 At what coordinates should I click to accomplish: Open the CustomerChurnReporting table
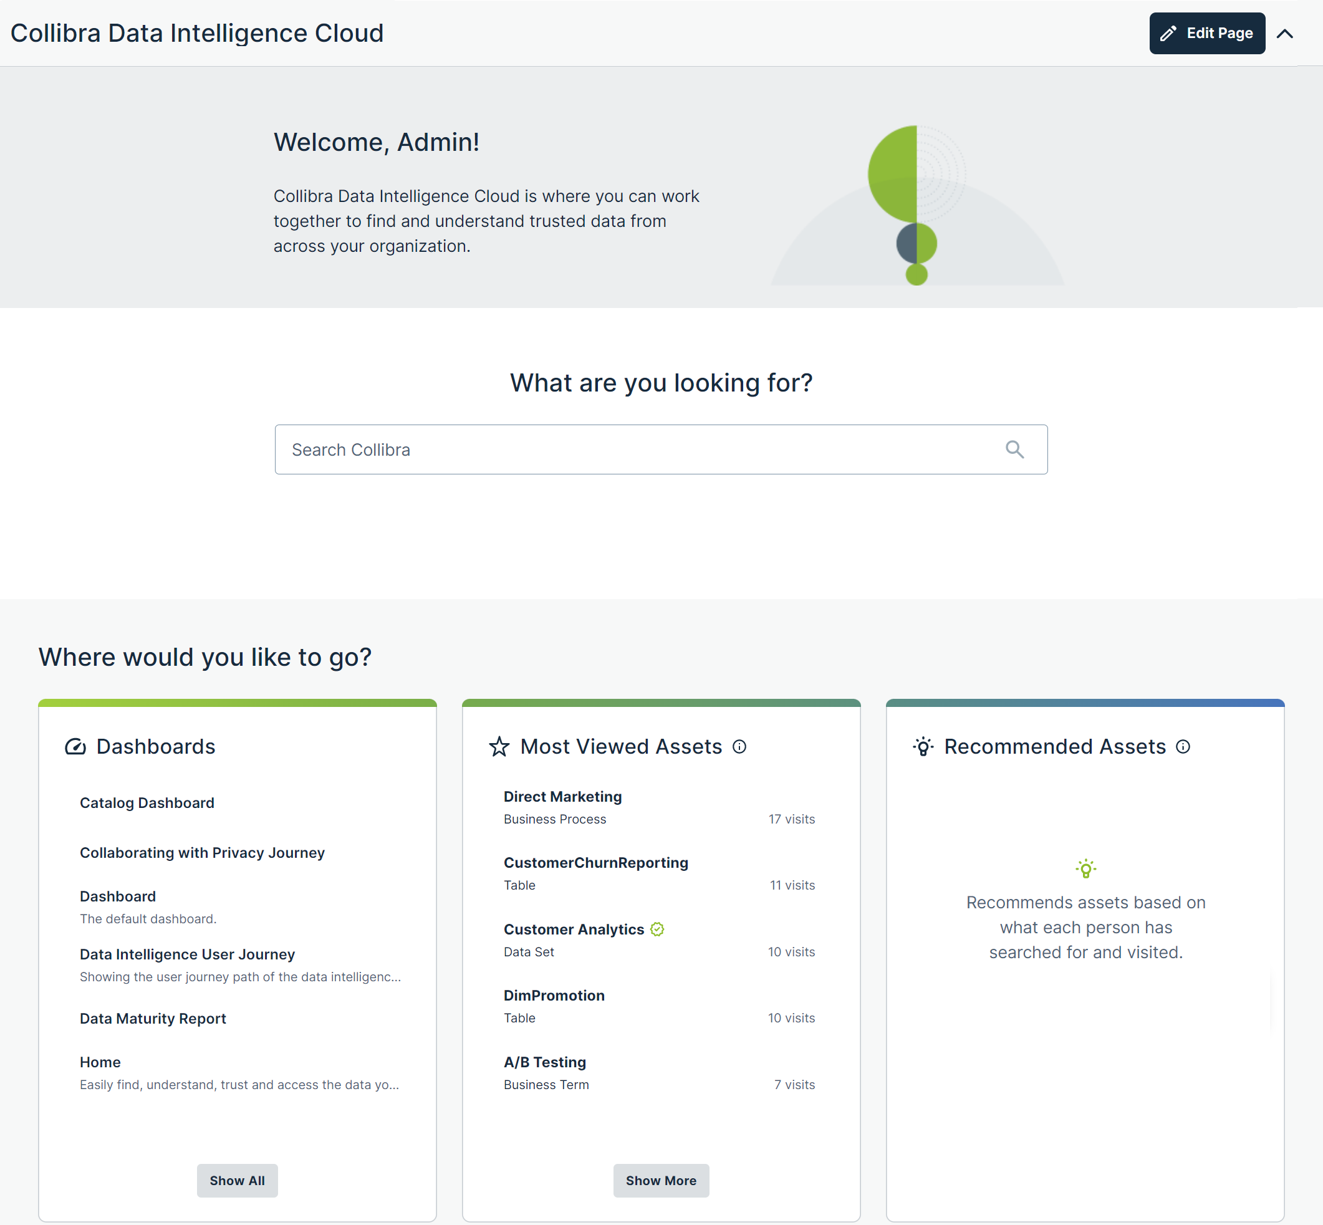tap(595, 862)
